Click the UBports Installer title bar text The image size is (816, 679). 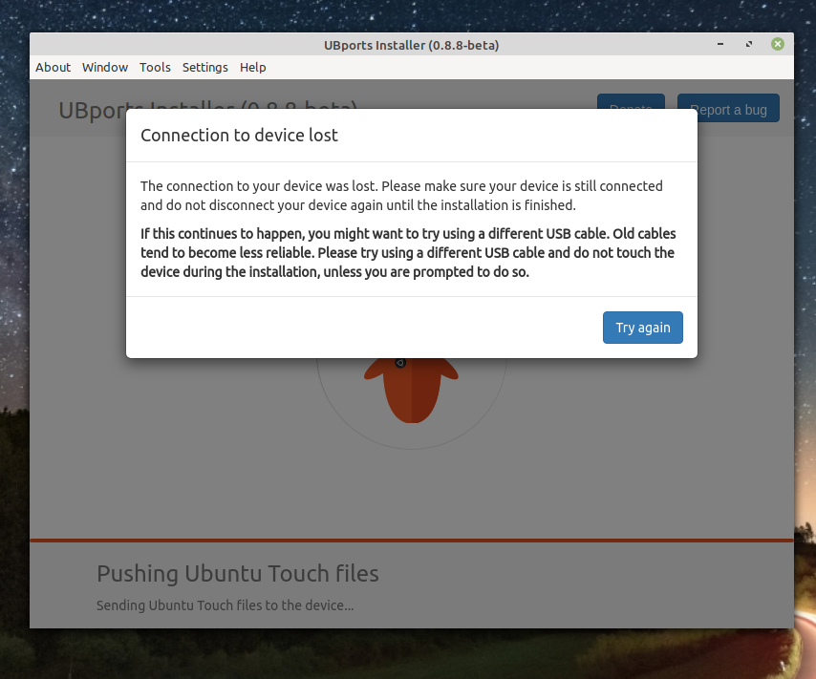pyautogui.click(x=411, y=44)
